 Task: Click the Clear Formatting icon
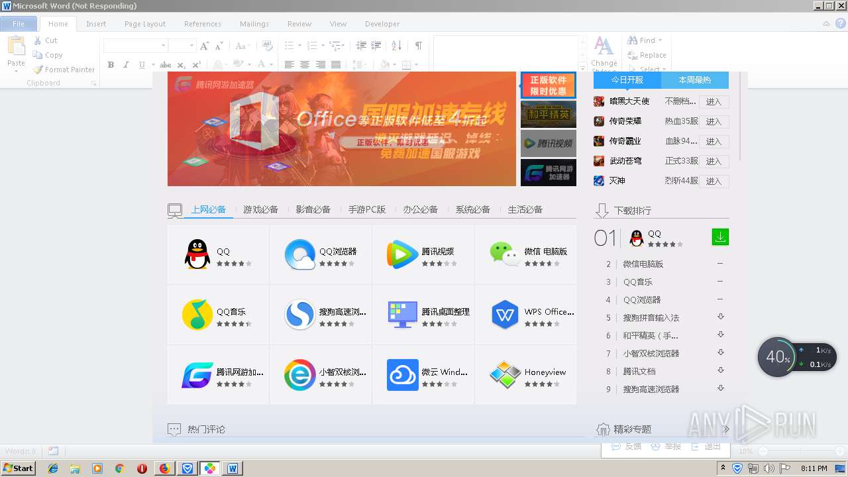[x=267, y=46]
